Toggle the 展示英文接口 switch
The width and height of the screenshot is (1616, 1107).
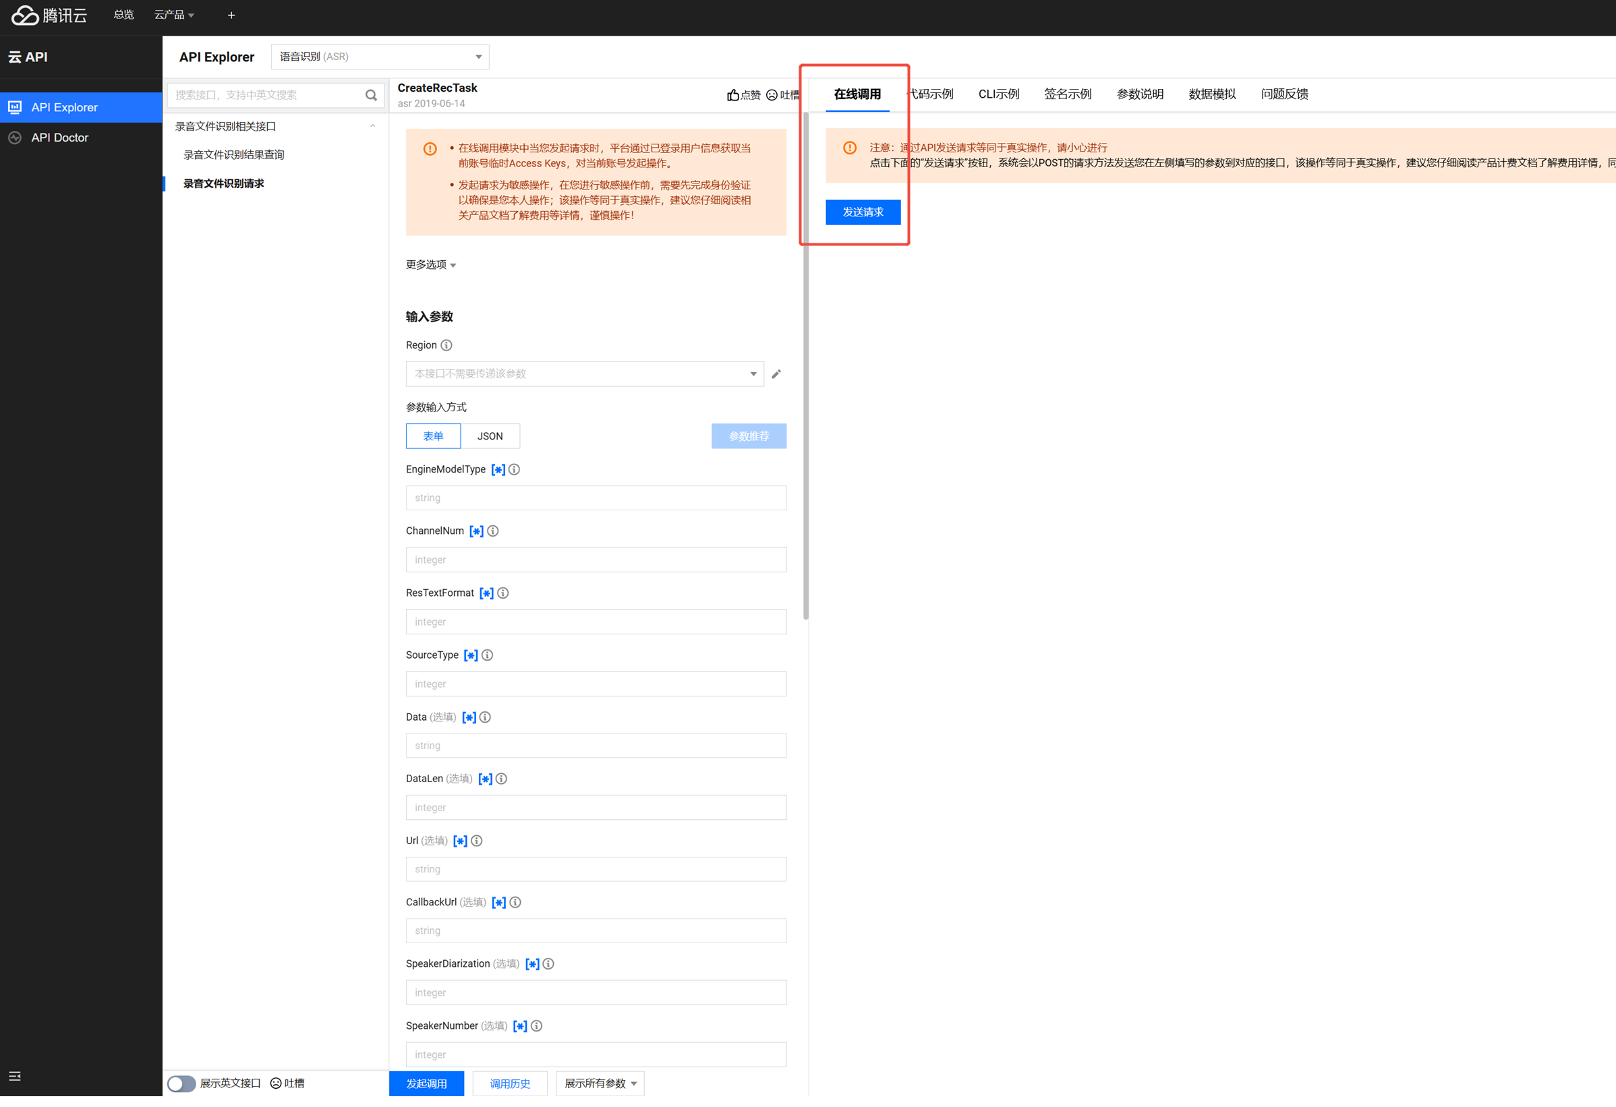tap(181, 1083)
